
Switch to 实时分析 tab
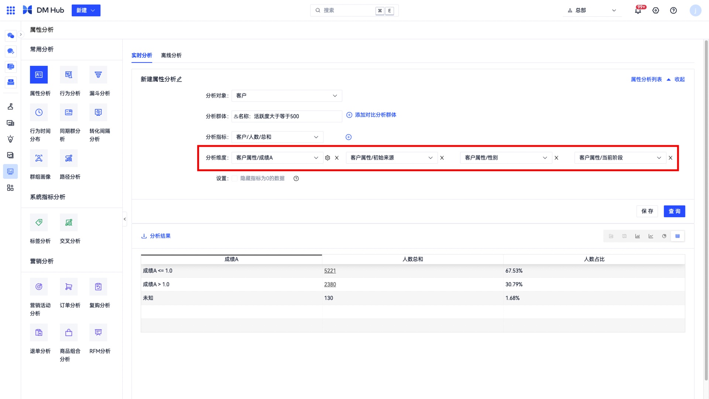click(x=142, y=55)
